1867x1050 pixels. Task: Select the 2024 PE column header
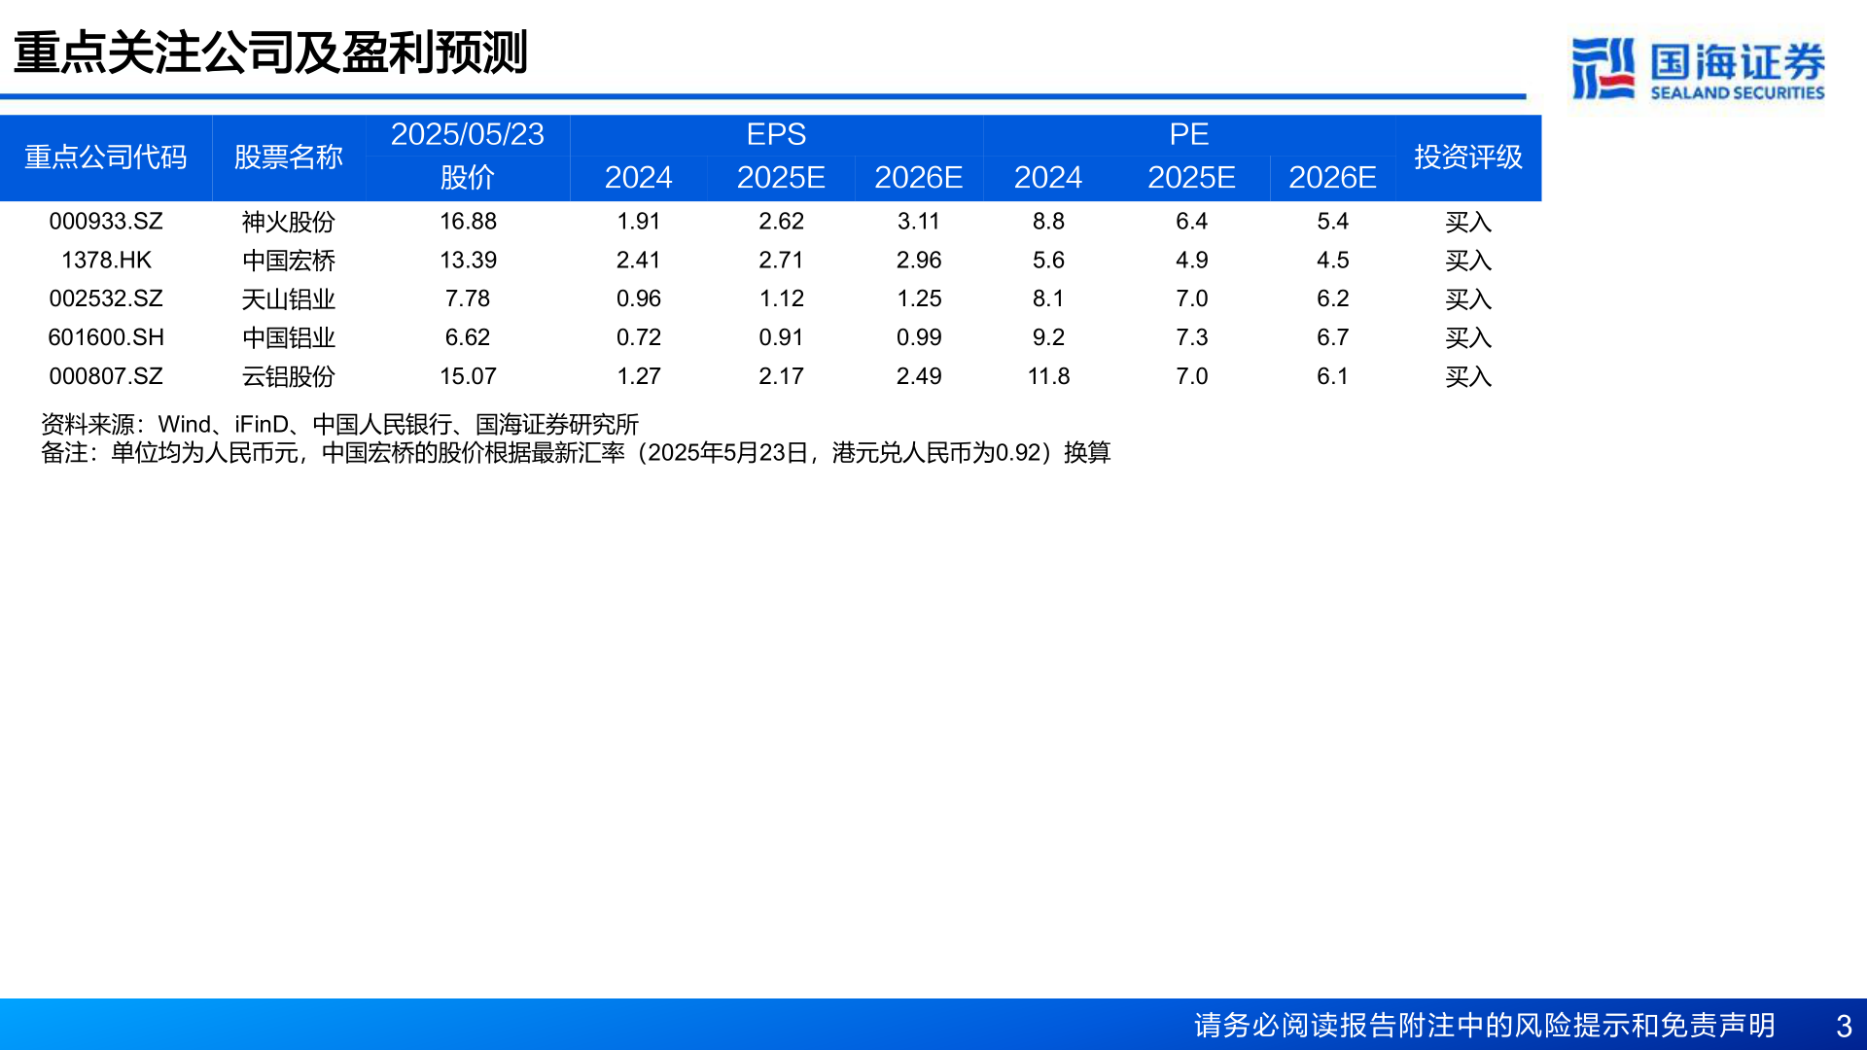click(x=1048, y=178)
